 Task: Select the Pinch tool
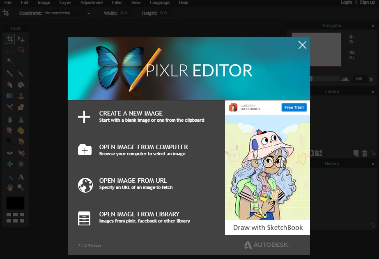(21, 164)
